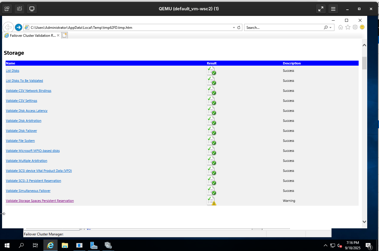Open the Windows Start menu

(7, 245)
